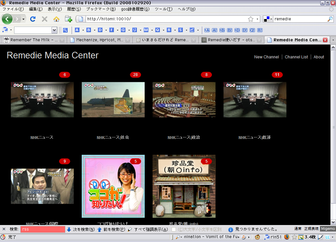Toggle highlight all (すべて強調表示) in find bar
The width and height of the screenshot is (336, 242).
pos(148,229)
